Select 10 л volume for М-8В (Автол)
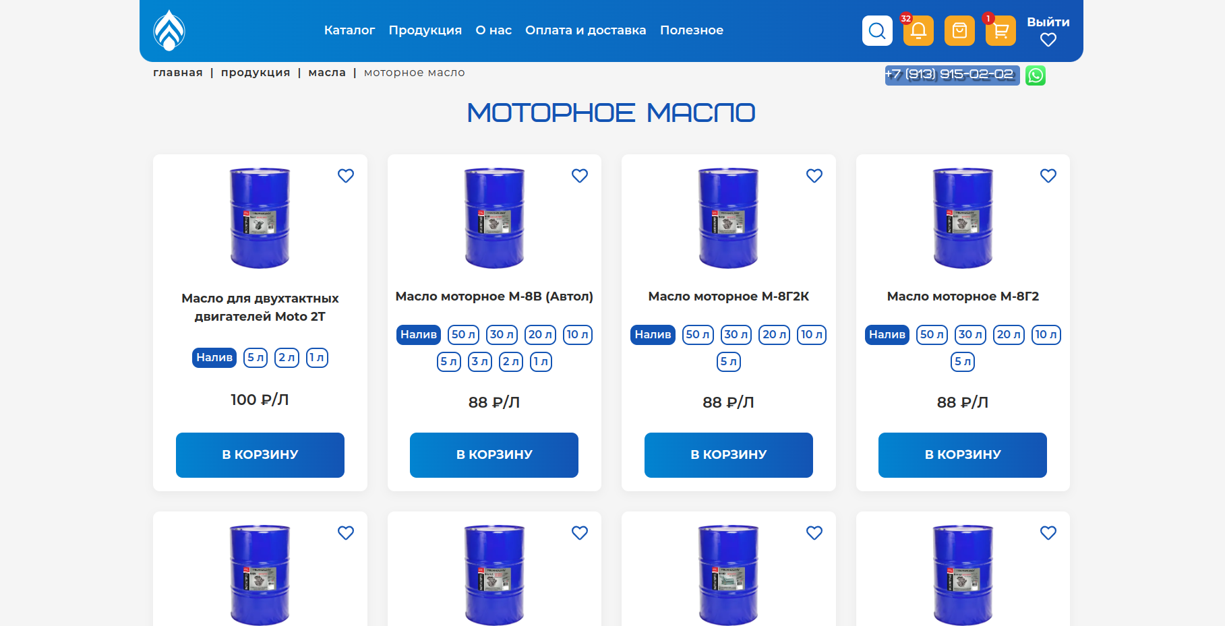The width and height of the screenshot is (1225, 626). 578,335
